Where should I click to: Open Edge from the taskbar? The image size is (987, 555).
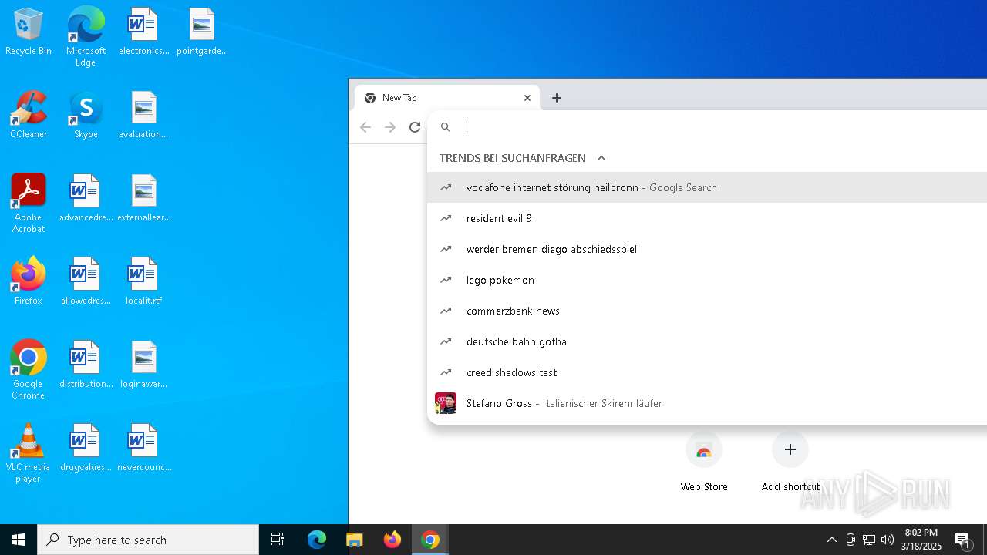[x=317, y=540]
